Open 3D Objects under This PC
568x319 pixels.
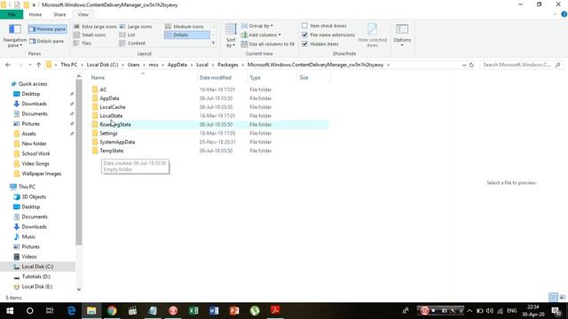34,197
